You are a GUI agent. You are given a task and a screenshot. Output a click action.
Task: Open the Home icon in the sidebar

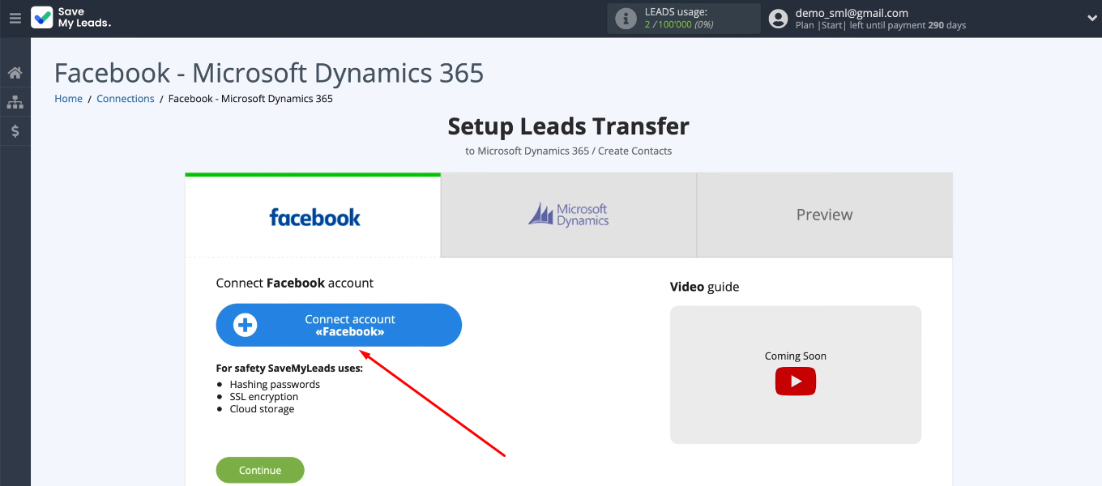point(15,73)
